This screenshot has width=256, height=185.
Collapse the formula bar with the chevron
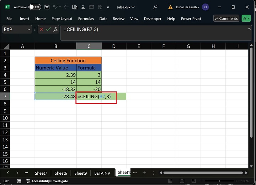(249, 29)
